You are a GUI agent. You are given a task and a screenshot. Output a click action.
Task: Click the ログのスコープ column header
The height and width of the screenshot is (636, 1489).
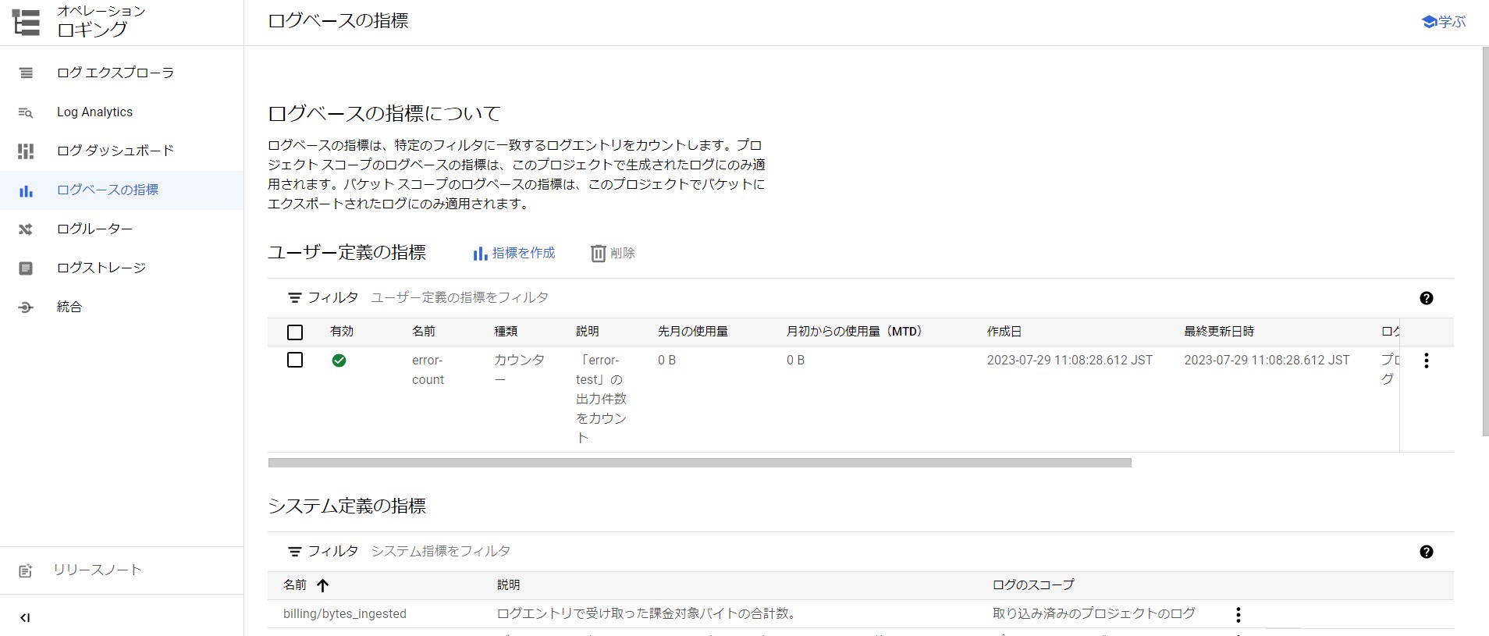coord(1033,584)
